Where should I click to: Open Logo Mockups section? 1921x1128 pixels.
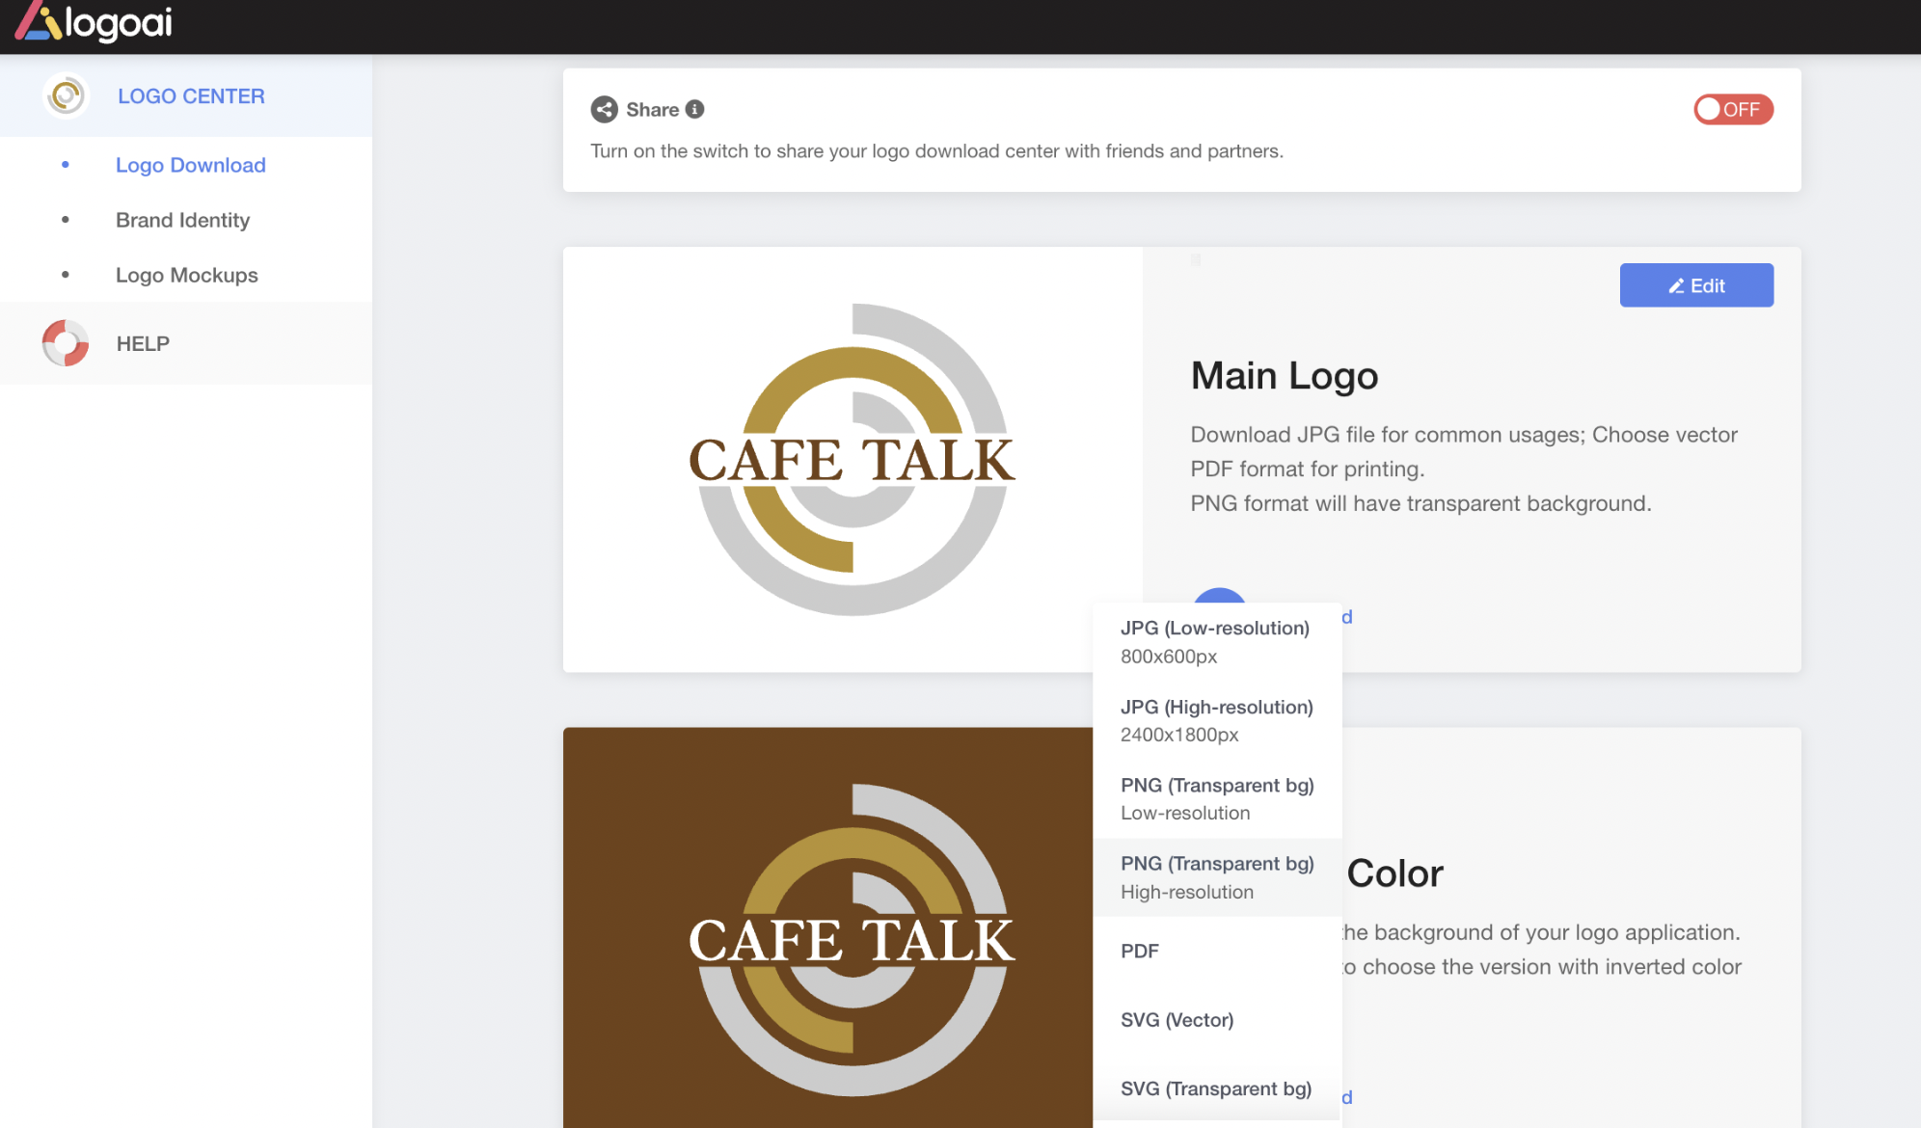click(x=186, y=275)
